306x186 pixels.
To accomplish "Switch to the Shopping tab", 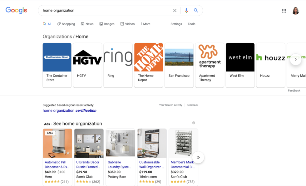I will click(x=66, y=24).
